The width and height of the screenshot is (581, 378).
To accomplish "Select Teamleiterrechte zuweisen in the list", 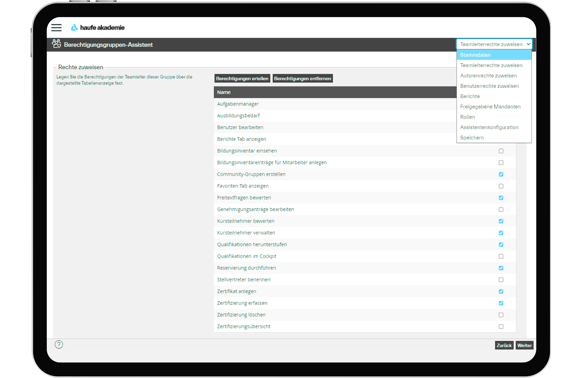I will coord(494,65).
